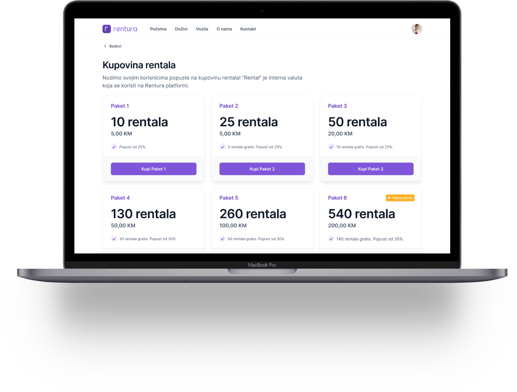Open the user profile avatar

pyautogui.click(x=417, y=29)
